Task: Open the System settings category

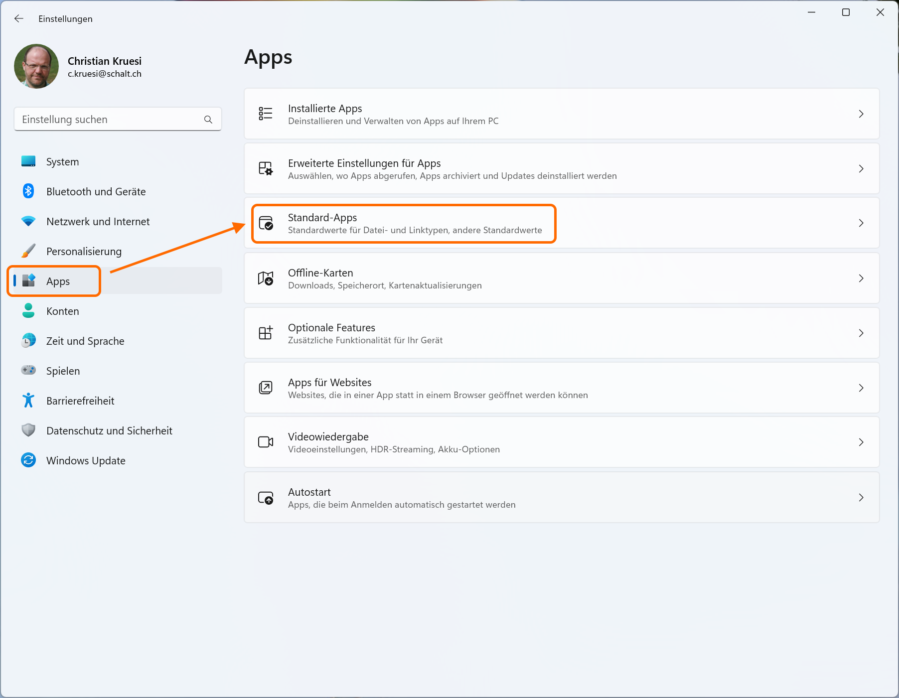Action: click(62, 162)
